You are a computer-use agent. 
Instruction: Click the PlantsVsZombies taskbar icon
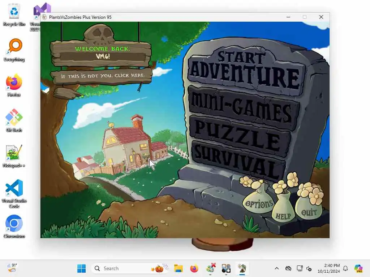[x=242, y=268]
